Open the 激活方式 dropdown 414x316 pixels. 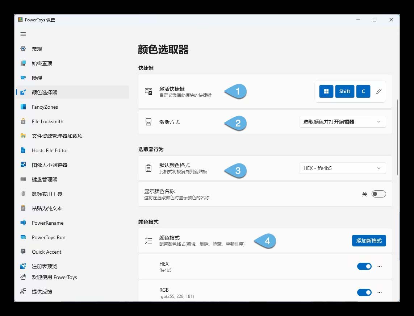(x=342, y=122)
